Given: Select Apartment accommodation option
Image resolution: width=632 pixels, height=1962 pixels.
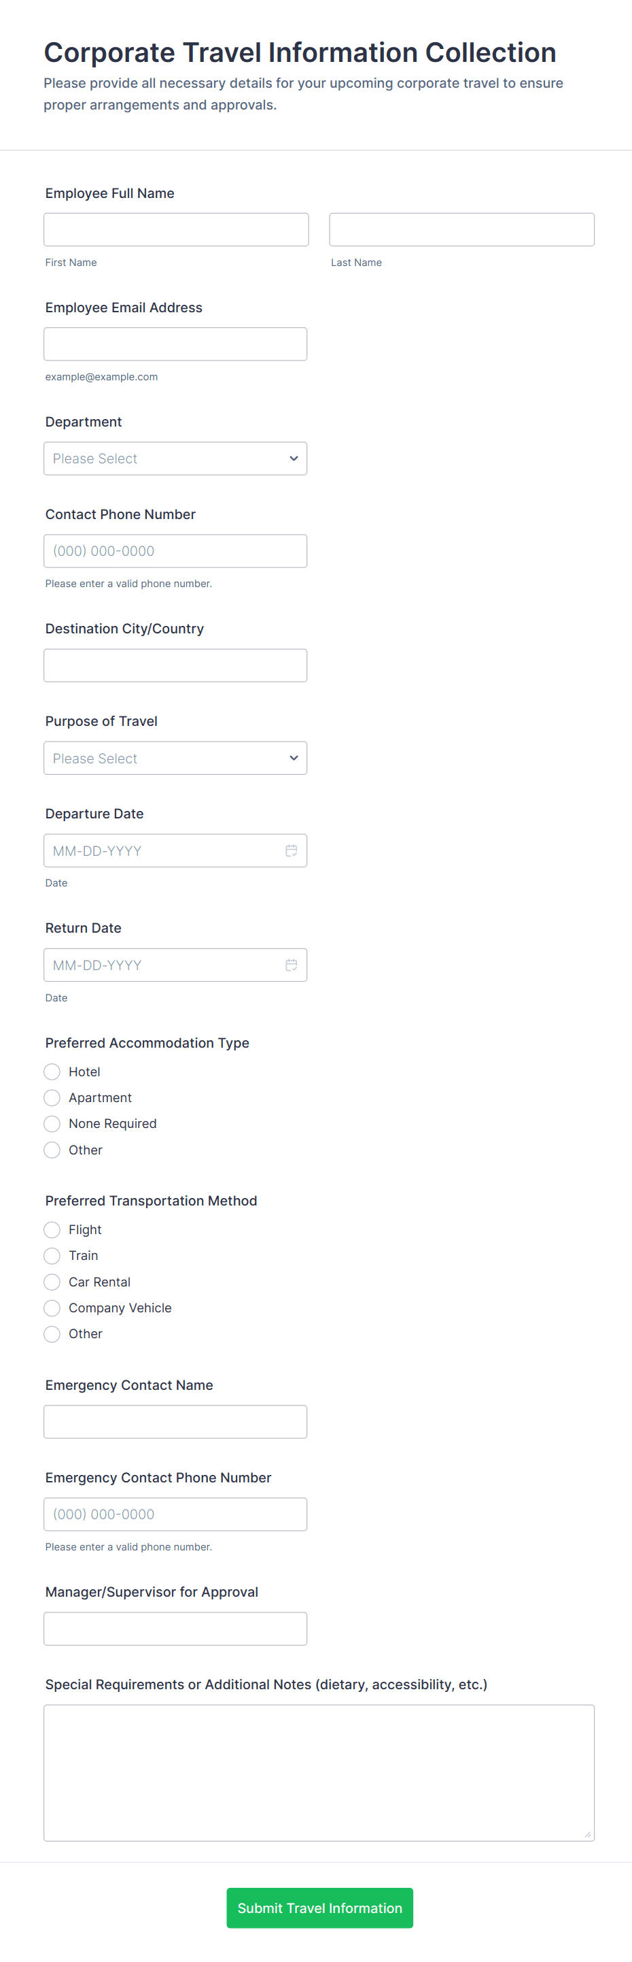Looking at the screenshot, I should (52, 1097).
